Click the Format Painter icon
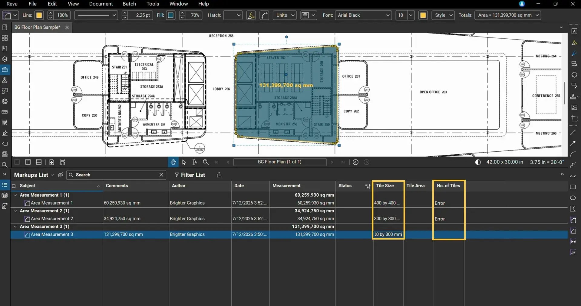The image size is (581, 306). click(251, 15)
